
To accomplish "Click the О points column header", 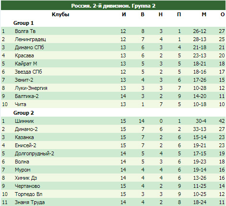I will (223, 14).
